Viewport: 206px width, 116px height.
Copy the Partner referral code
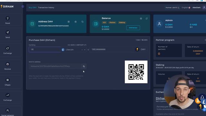[178, 8]
